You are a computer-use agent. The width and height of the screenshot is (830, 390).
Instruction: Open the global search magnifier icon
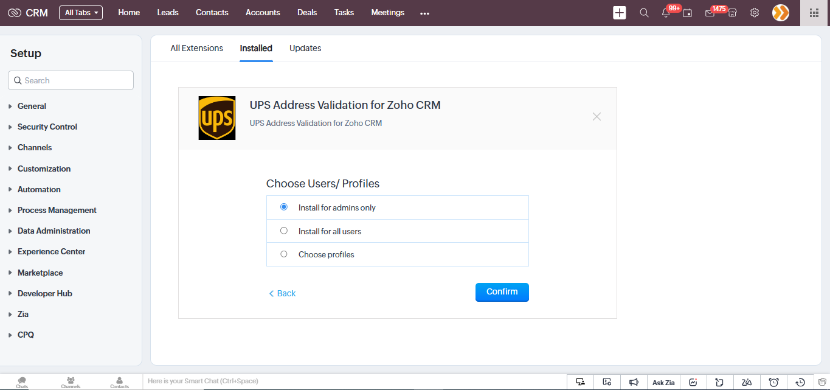click(644, 13)
